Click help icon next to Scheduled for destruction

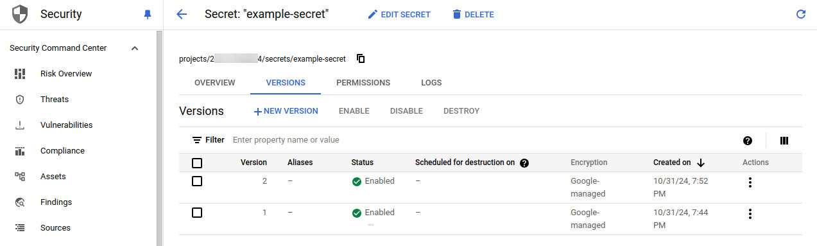click(x=524, y=163)
